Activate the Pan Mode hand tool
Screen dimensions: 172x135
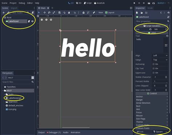69,12
